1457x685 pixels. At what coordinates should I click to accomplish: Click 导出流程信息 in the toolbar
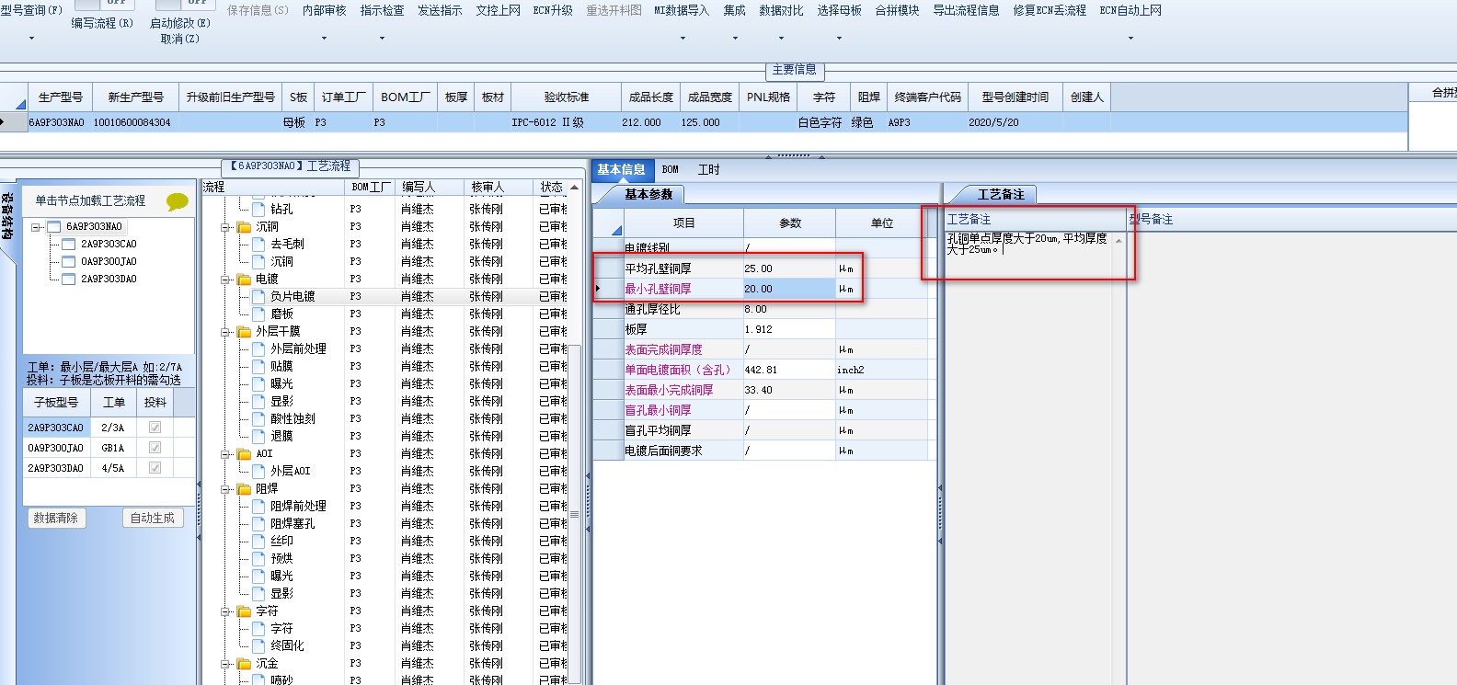click(966, 11)
